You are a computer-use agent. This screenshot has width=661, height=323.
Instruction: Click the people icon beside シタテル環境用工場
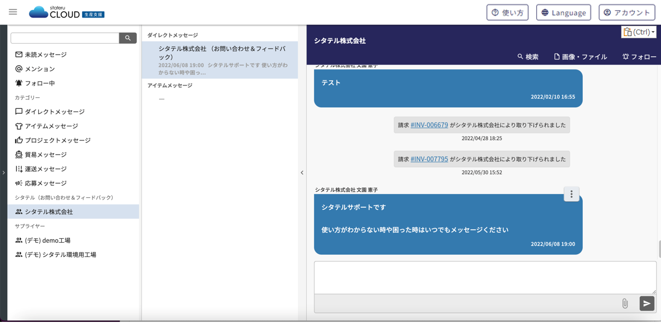[19, 254]
